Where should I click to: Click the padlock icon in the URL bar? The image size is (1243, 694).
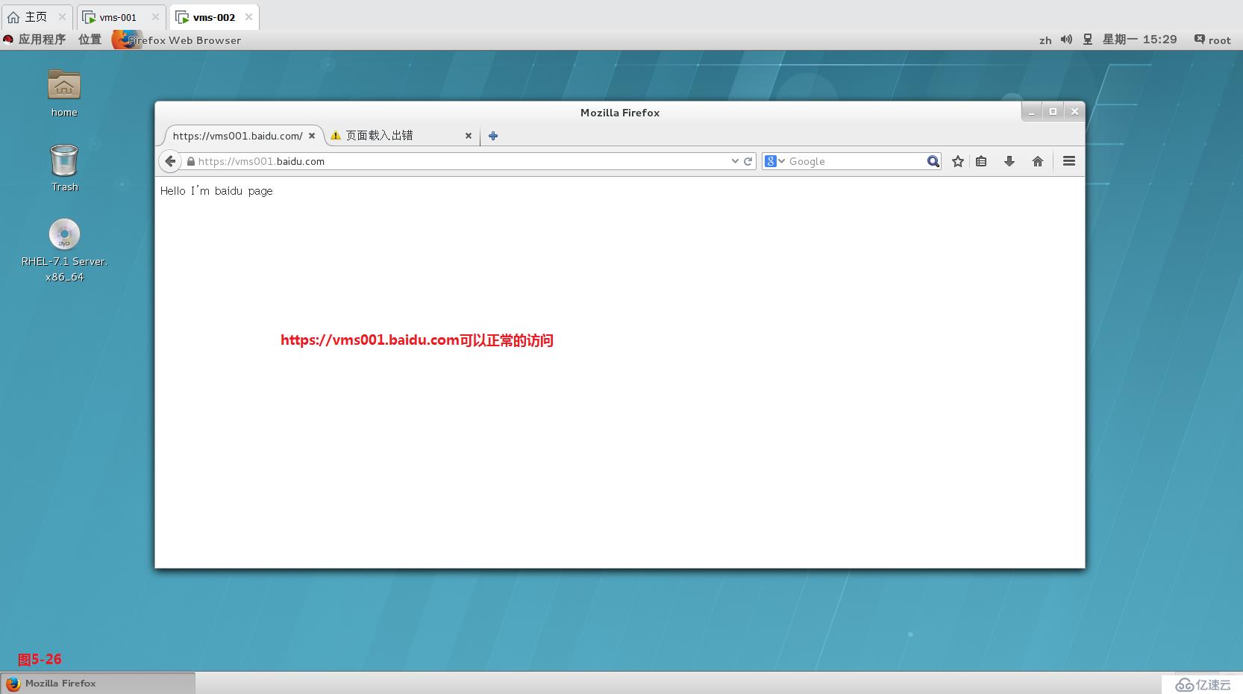[191, 161]
